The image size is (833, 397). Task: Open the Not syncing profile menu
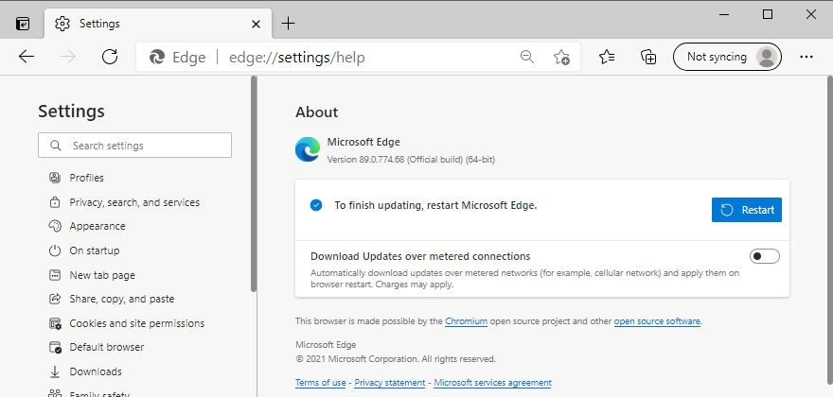(x=727, y=57)
